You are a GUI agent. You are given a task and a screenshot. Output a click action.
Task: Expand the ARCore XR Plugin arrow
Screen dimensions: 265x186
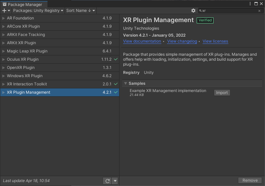pos(3,26)
